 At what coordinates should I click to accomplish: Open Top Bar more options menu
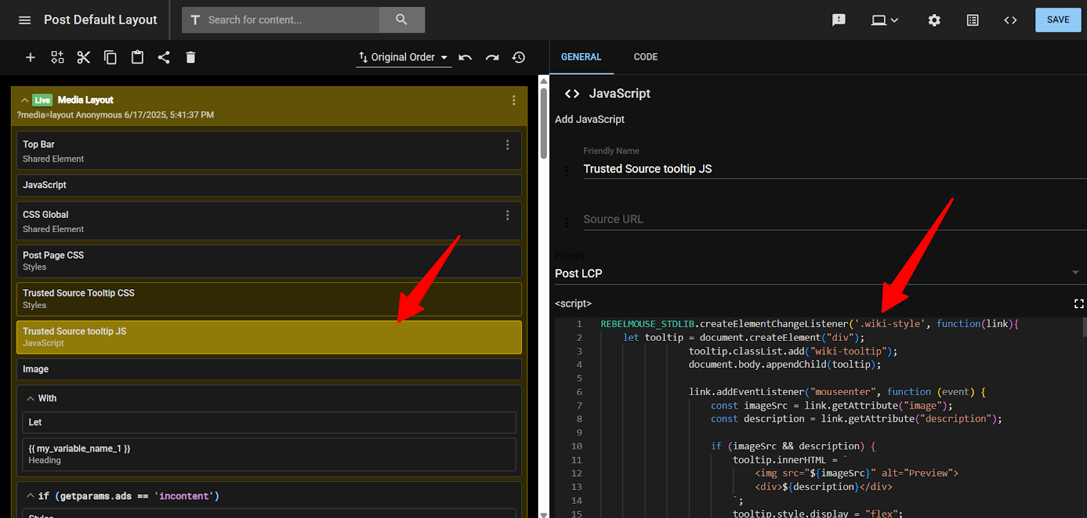(x=507, y=145)
